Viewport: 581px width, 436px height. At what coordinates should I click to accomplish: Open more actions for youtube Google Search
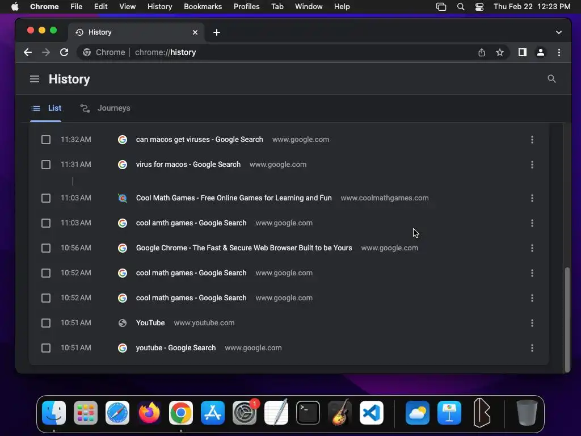click(x=532, y=348)
